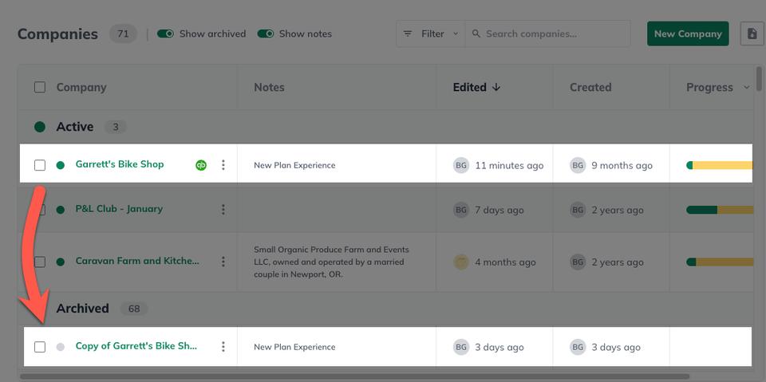Click the '4 months ago' edited cell
766x382 pixels.
pyautogui.click(x=506, y=262)
